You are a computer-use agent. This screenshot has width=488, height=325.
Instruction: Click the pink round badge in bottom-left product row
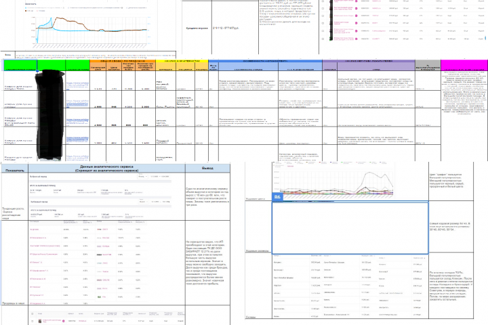click(63, 321)
